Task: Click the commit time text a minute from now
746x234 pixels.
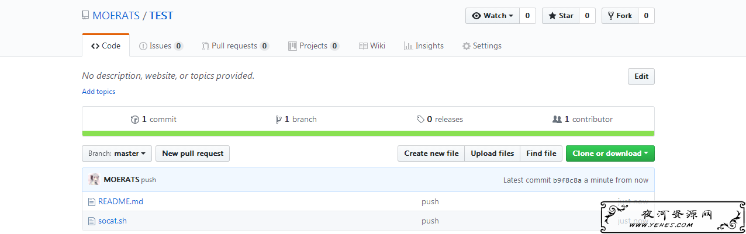Action: pyautogui.click(x=616, y=180)
